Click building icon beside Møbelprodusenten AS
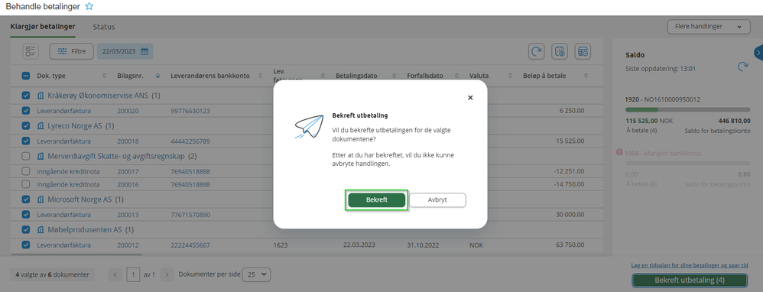 [41, 229]
